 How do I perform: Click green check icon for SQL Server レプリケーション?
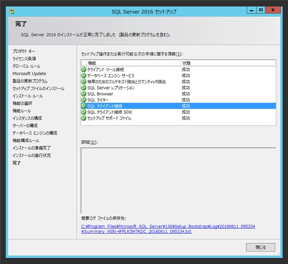(x=83, y=88)
